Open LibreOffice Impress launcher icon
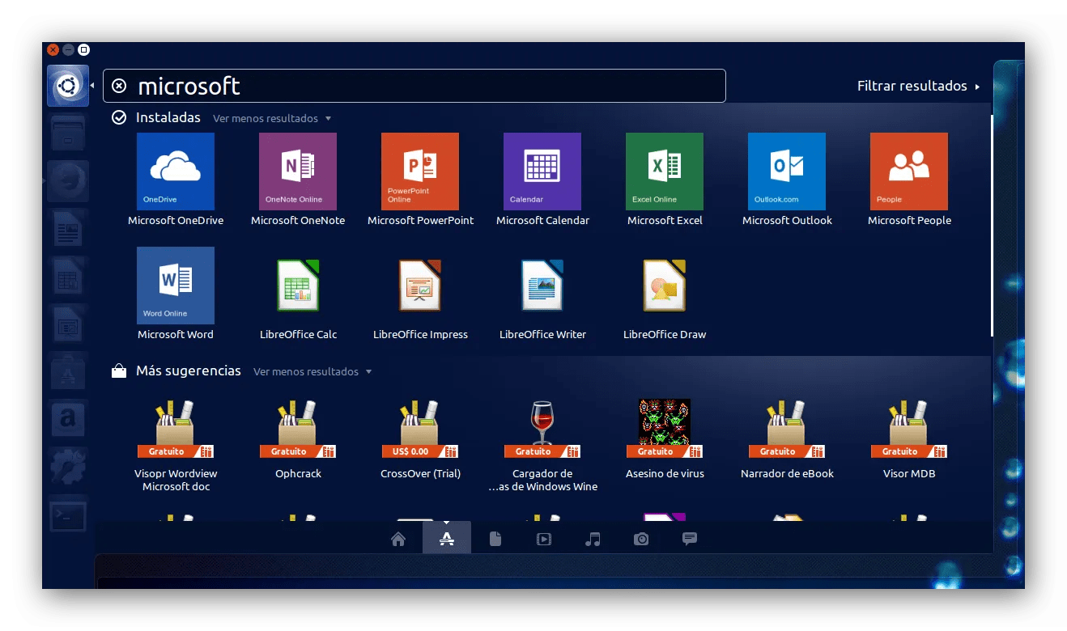This screenshot has height=631, width=1067. coord(68,324)
